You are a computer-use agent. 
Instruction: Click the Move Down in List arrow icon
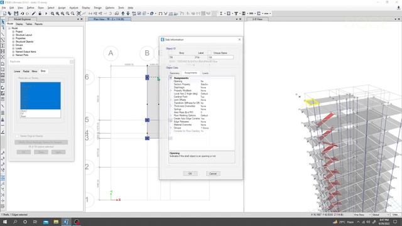128,13
